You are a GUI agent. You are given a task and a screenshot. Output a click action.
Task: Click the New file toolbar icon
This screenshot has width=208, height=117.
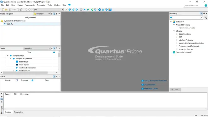click(3, 9)
